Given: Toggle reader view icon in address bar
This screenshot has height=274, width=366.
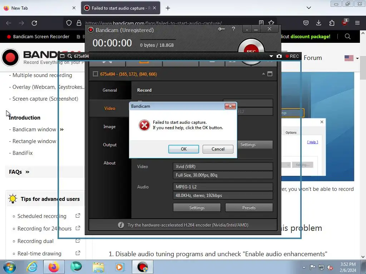Looking at the screenshot, I should coord(261,22).
